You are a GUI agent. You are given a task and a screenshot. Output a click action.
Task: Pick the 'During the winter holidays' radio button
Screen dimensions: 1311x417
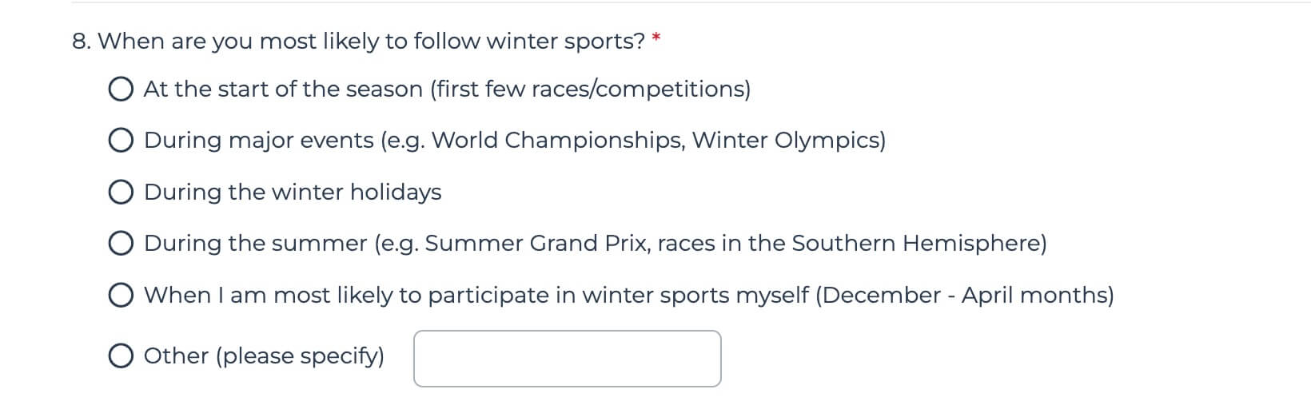pyautogui.click(x=121, y=193)
